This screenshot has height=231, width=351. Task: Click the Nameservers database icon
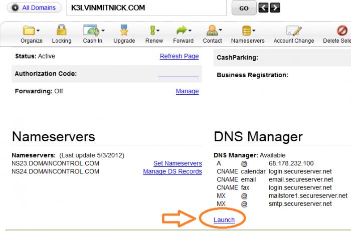pos(247,31)
